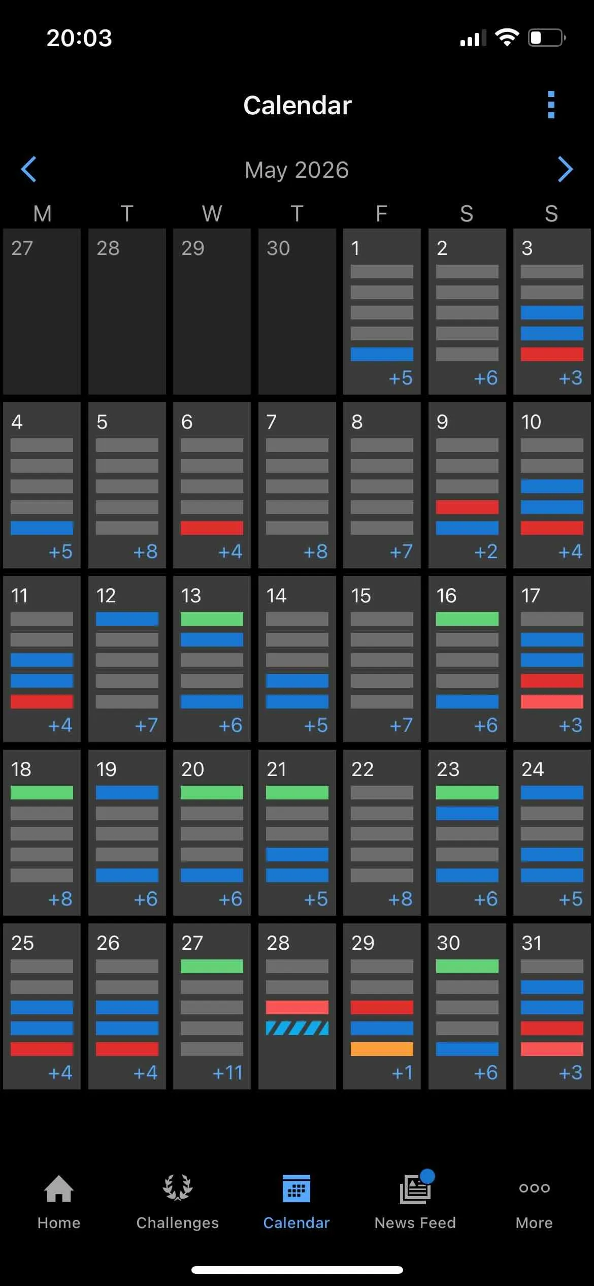Select day 31 cell

(552, 1006)
